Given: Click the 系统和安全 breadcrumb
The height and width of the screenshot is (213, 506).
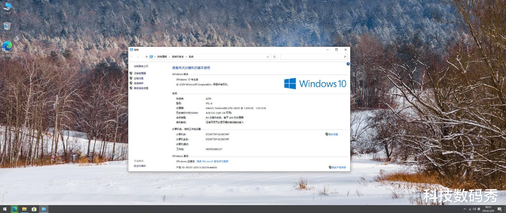Looking at the screenshot, I should click(x=178, y=57).
